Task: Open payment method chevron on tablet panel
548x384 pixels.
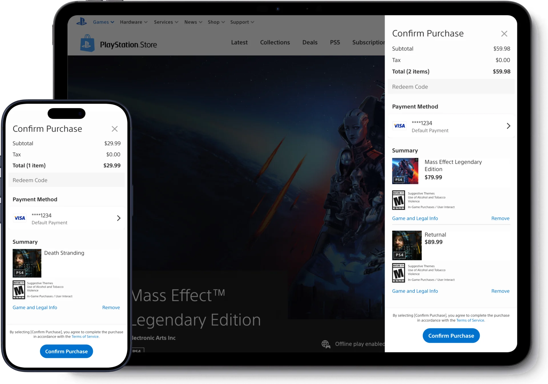Action: pos(508,126)
